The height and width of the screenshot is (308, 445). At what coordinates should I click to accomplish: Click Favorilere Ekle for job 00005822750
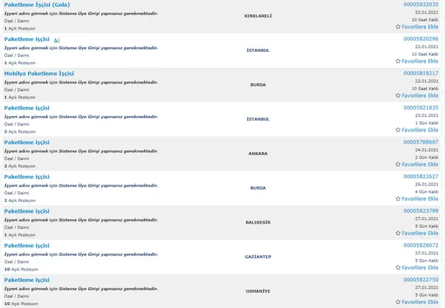pyautogui.click(x=420, y=302)
